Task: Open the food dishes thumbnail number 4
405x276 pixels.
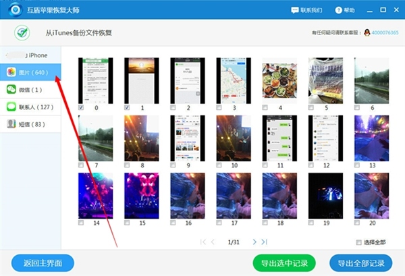Action: click(279, 80)
